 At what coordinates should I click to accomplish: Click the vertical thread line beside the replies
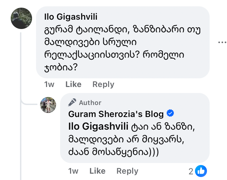[21, 133]
